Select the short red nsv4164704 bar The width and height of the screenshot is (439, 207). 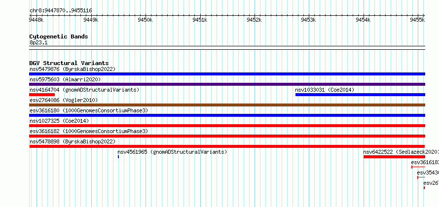tap(42, 95)
